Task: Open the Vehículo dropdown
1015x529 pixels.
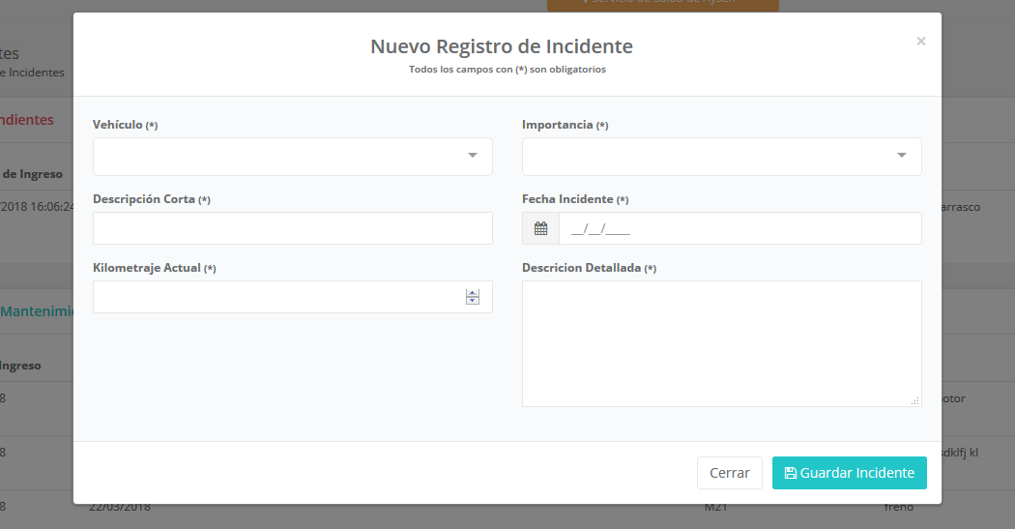Action: coord(293,157)
